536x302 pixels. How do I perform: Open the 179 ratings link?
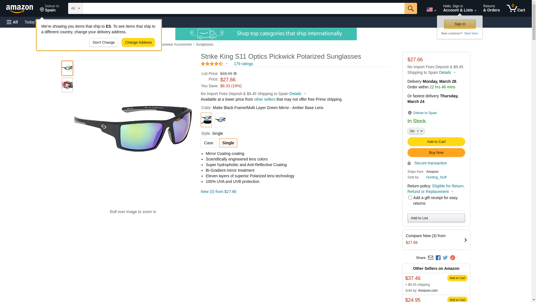(243, 64)
